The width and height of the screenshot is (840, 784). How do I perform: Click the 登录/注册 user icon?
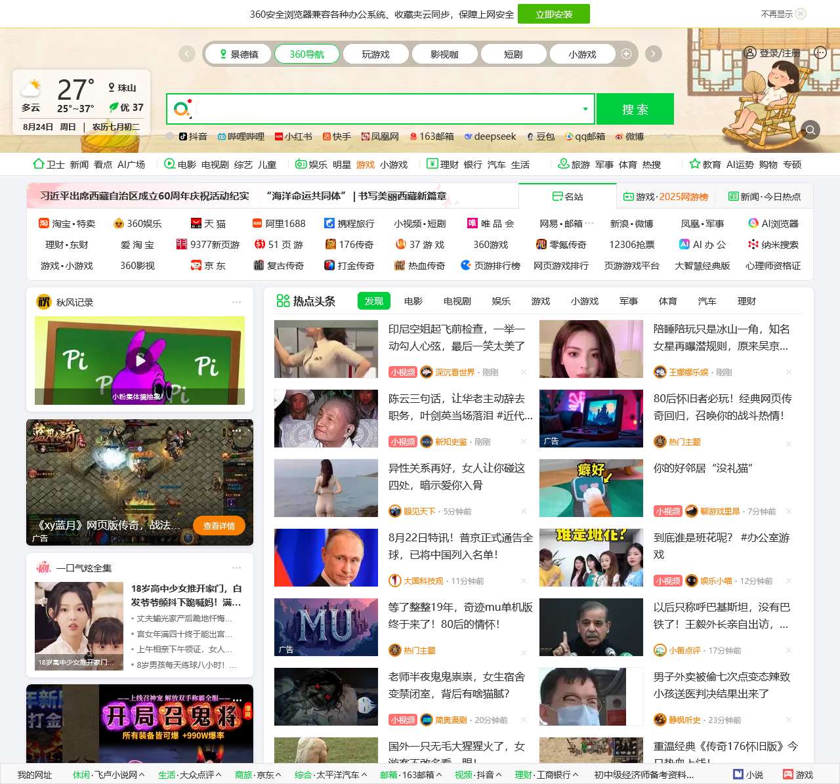point(750,53)
